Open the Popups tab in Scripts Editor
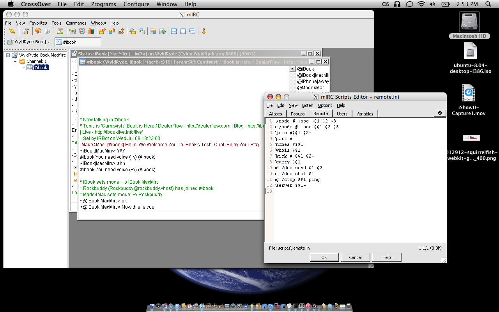499x312 pixels. coord(297,114)
